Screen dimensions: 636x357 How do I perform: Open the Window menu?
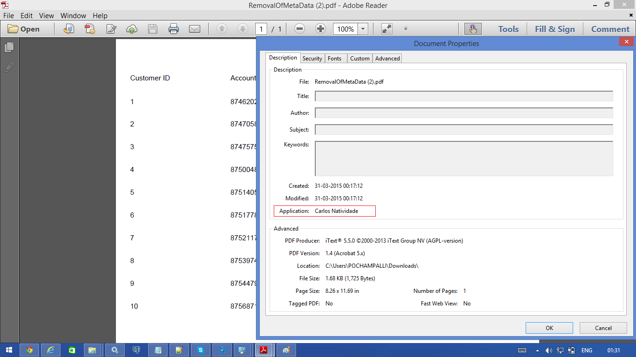(73, 15)
